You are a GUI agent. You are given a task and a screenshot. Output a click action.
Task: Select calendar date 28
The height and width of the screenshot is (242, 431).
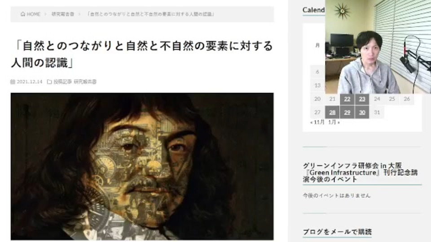click(332, 112)
